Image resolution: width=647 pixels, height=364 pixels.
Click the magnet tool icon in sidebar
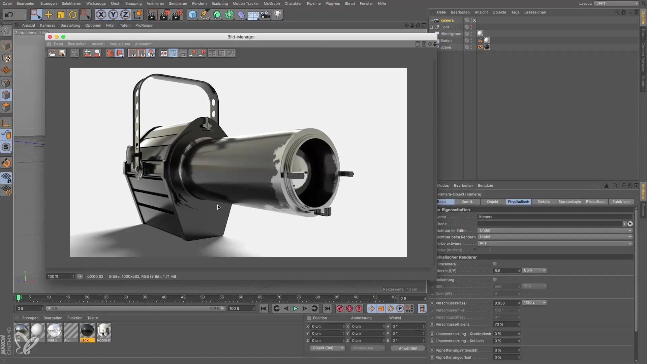(x=6, y=163)
